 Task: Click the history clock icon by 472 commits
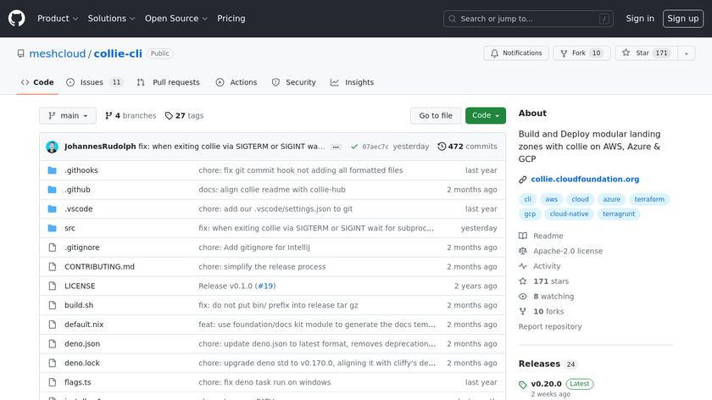coord(442,147)
